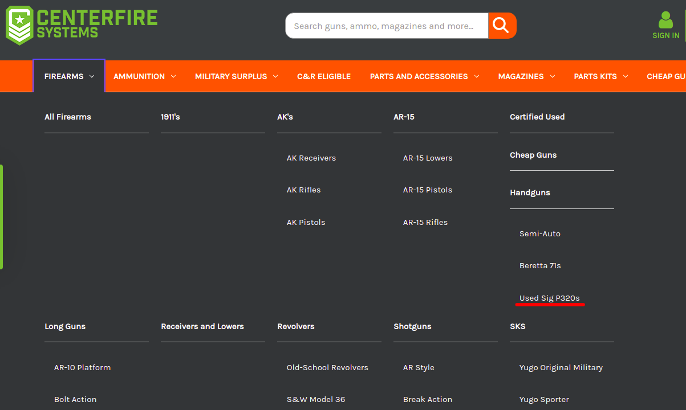Select Semi-Auto handguns link
This screenshot has width=686, height=410.
click(540, 233)
